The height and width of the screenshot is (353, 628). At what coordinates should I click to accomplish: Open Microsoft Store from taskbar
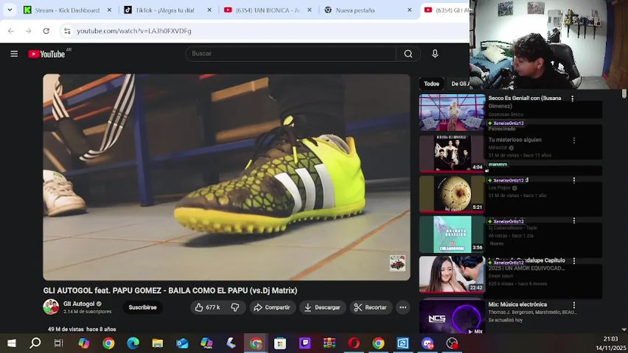(x=280, y=343)
